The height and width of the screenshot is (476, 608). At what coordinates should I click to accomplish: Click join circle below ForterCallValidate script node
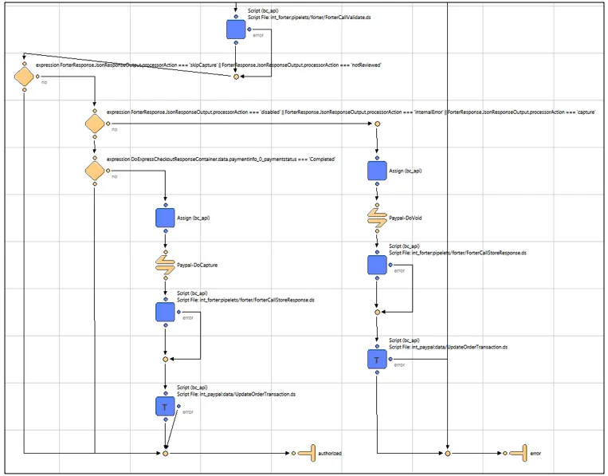(x=236, y=77)
